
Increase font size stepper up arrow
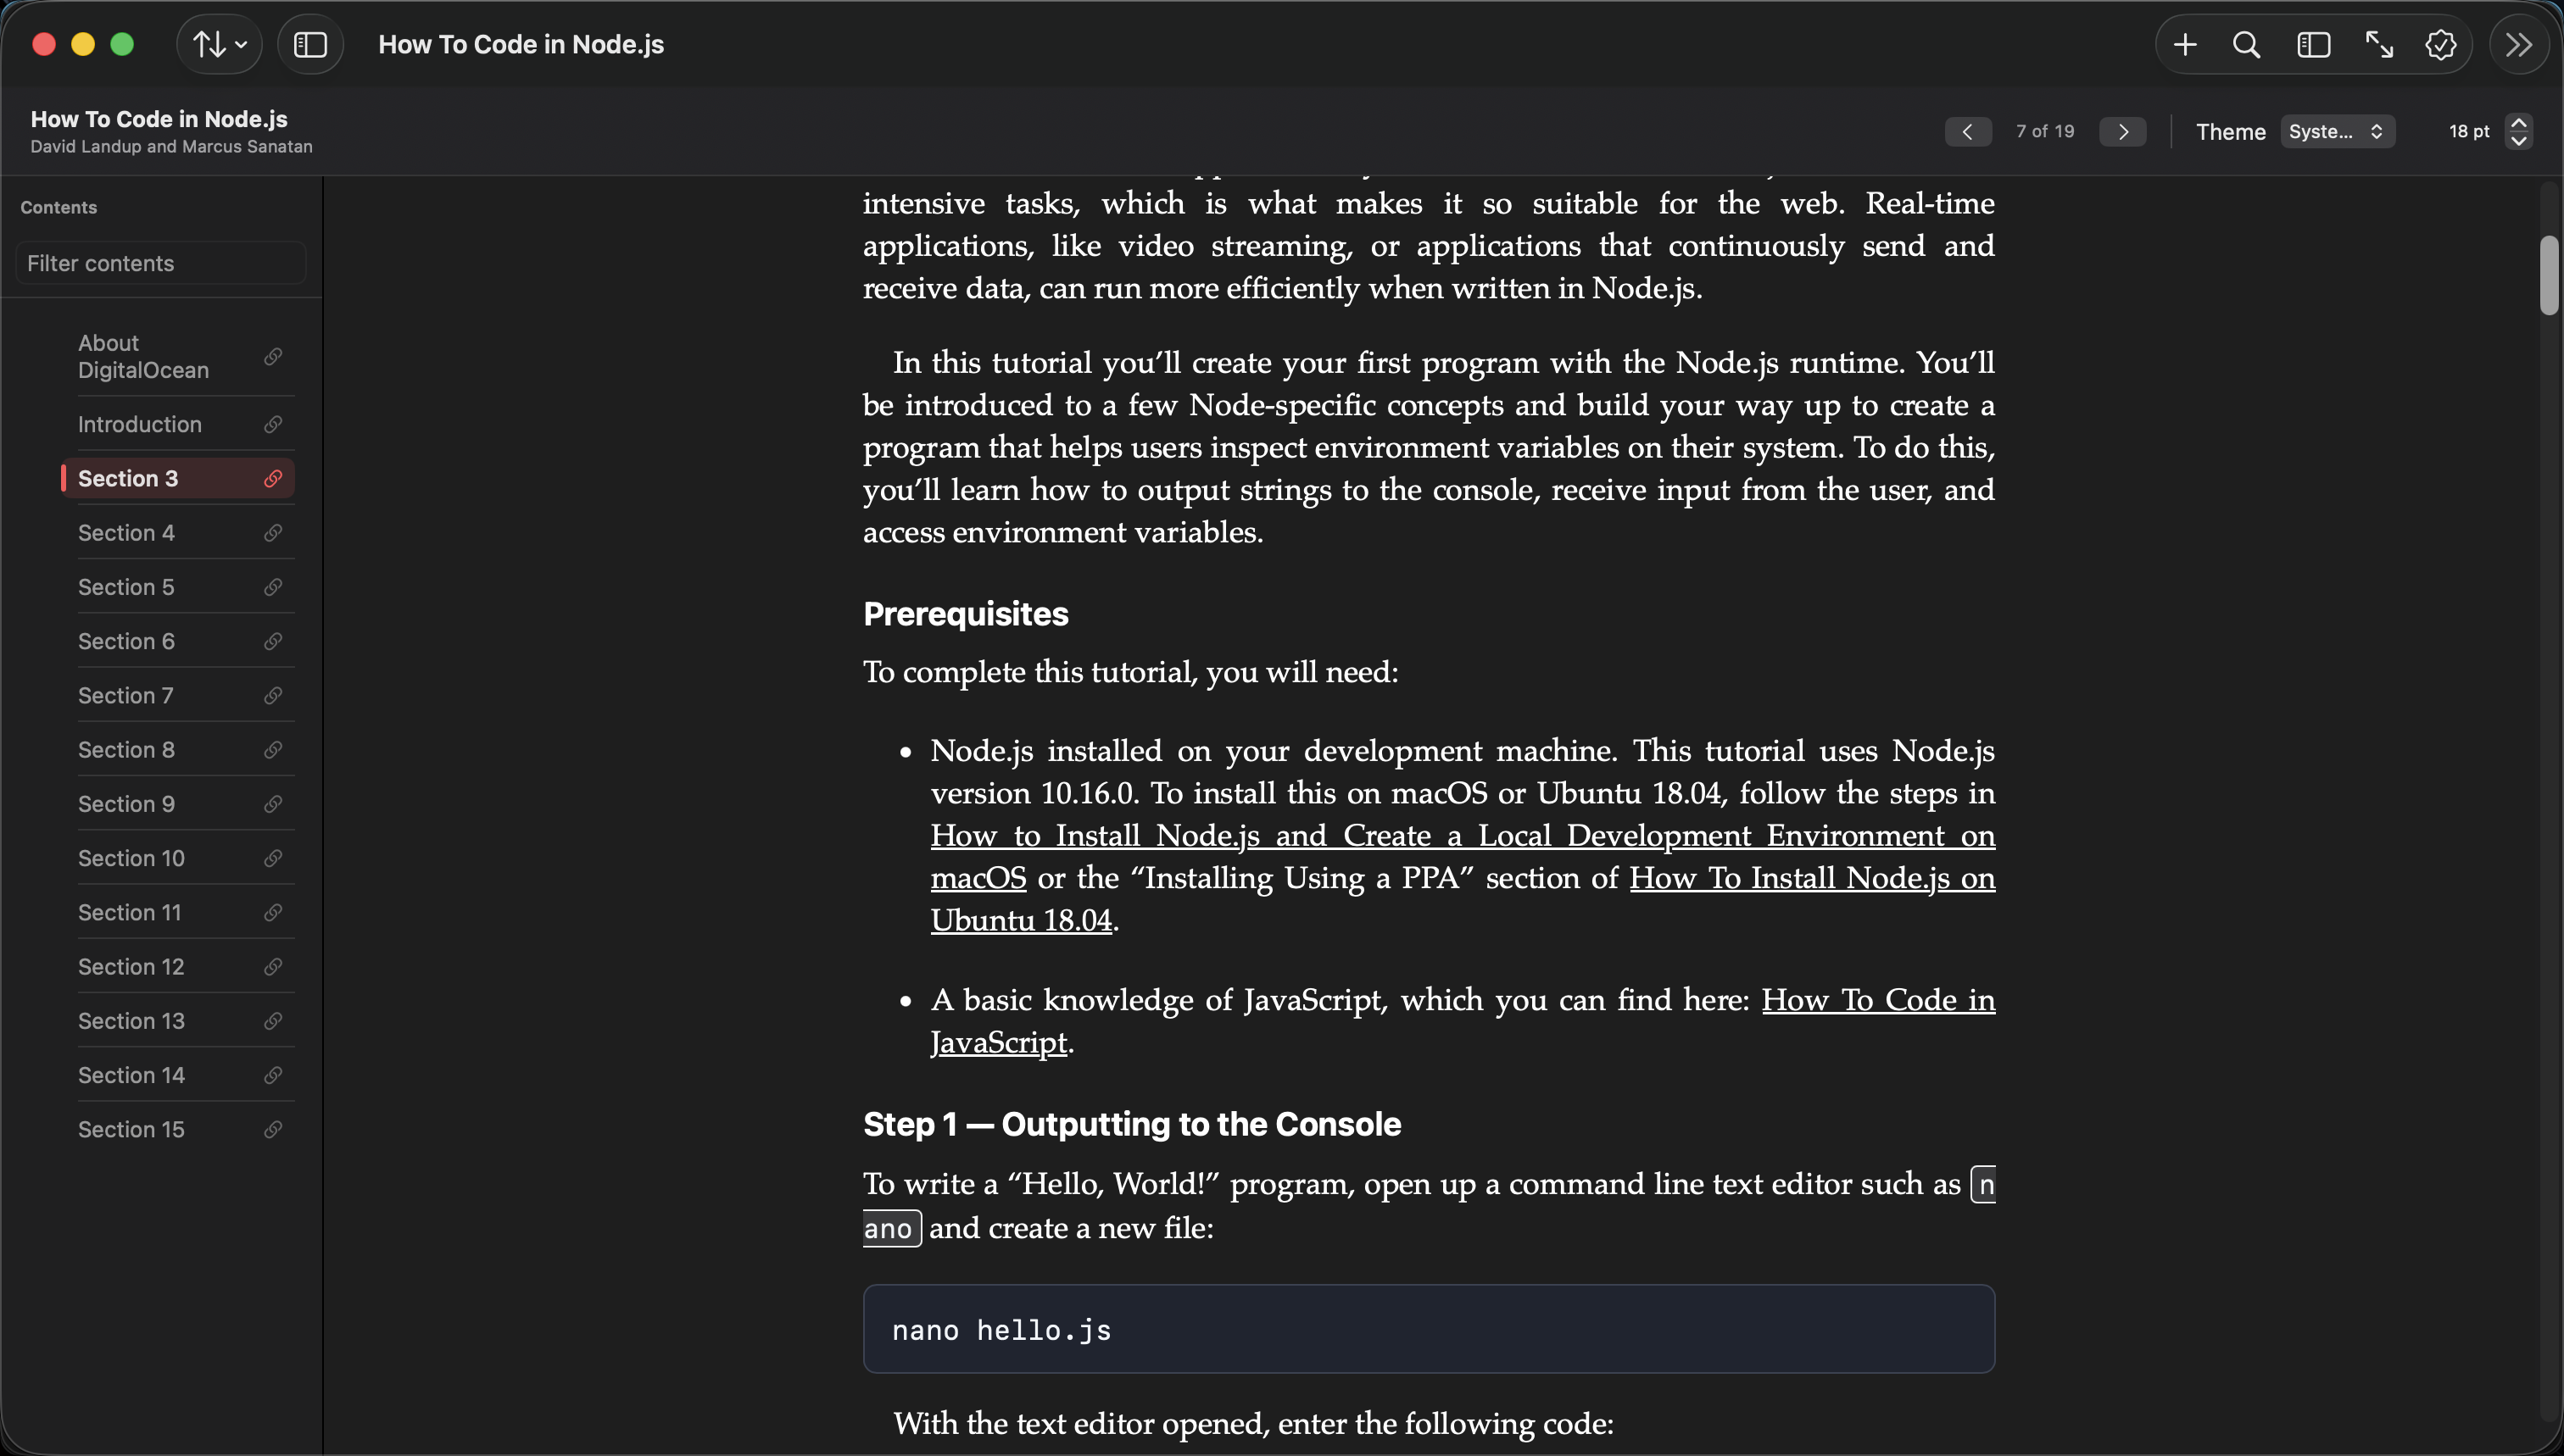tap(2519, 123)
